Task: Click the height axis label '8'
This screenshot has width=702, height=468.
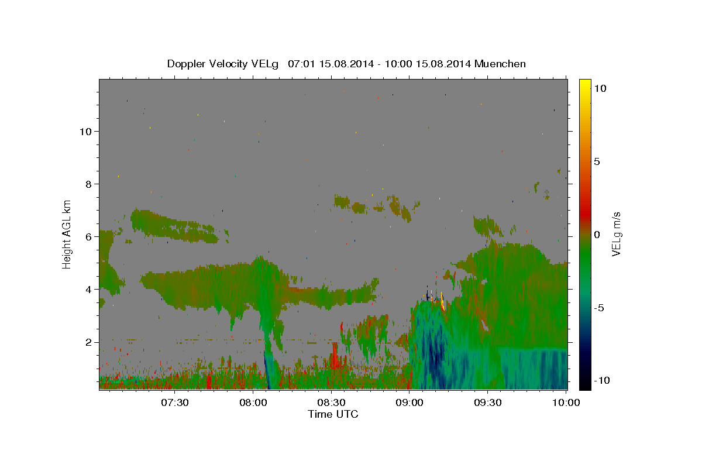Action: pyautogui.click(x=89, y=184)
